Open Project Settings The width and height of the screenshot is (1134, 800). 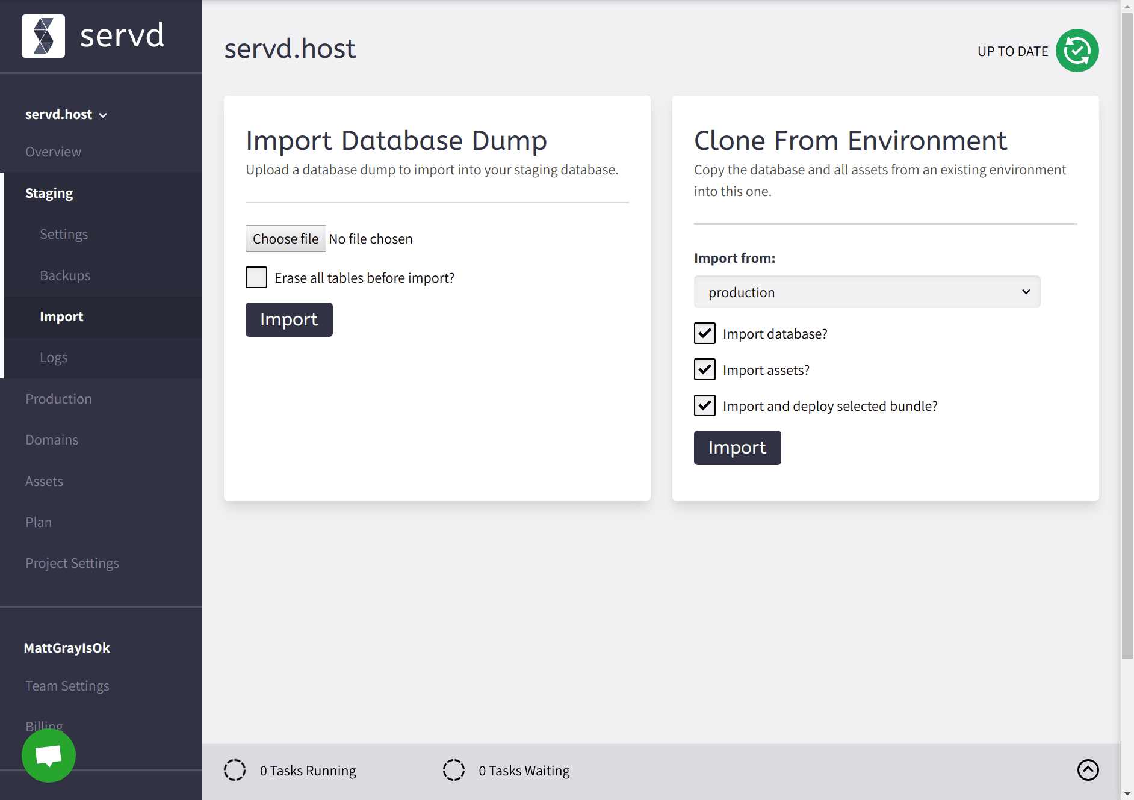pos(72,563)
